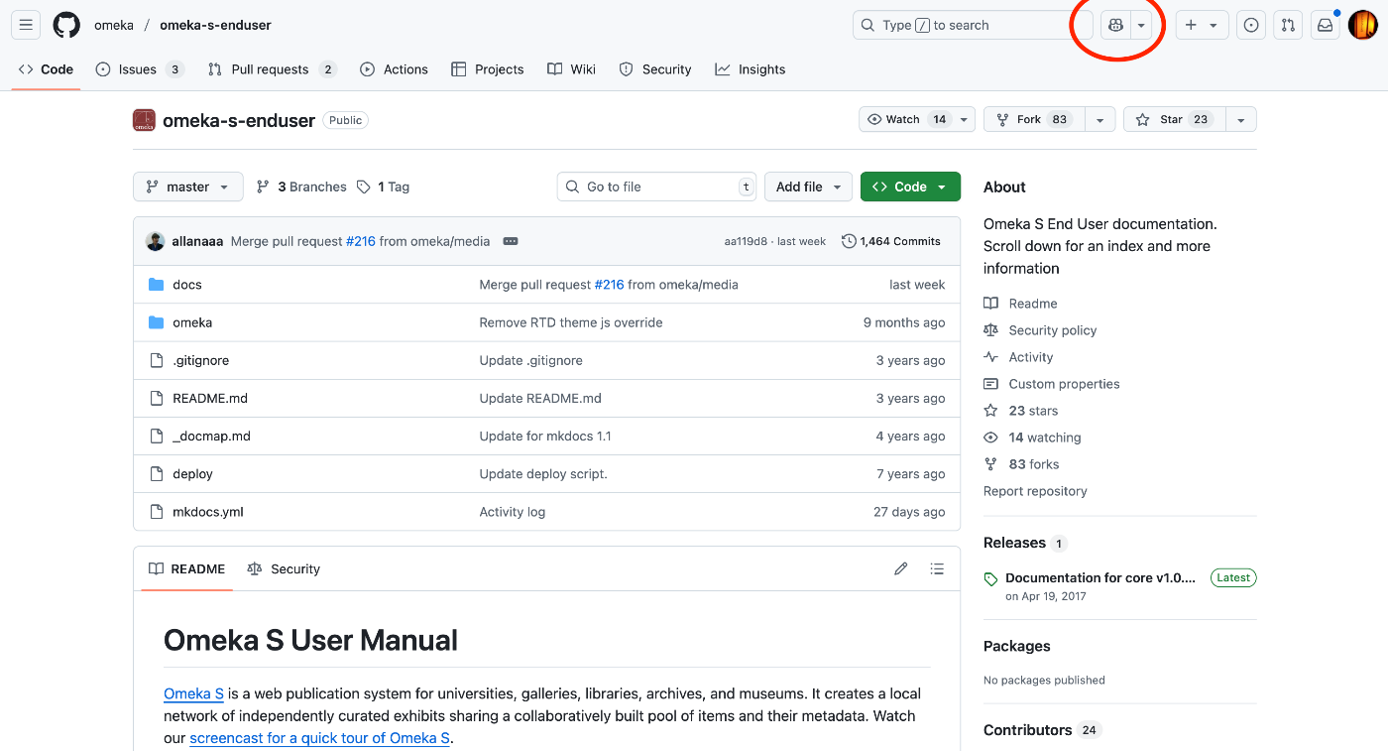Screen dimensions: 1388x751
Task: Switch to the Issues tab
Action: click(140, 69)
